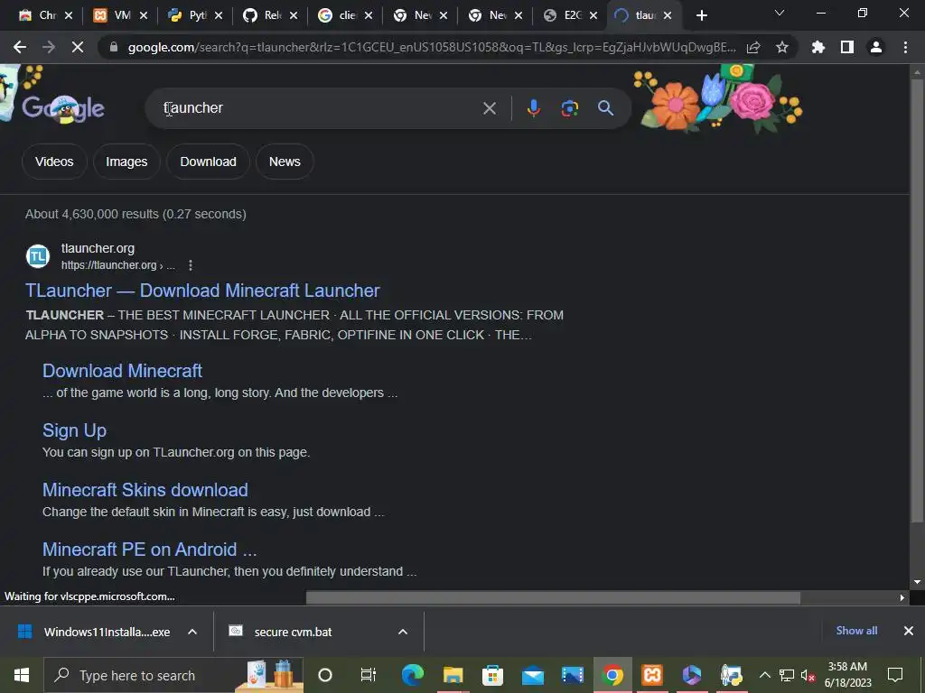This screenshot has height=693, width=925.
Task: Filter results by Videos
Action: (x=54, y=162)
